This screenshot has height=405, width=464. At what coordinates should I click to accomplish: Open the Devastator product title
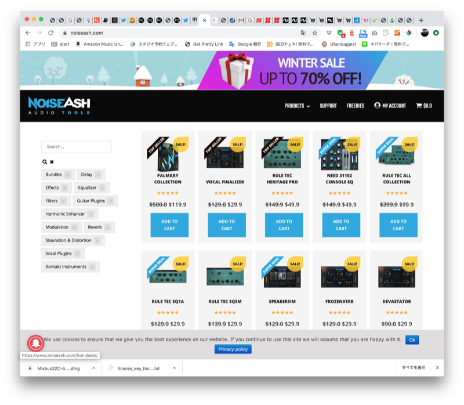397,301
